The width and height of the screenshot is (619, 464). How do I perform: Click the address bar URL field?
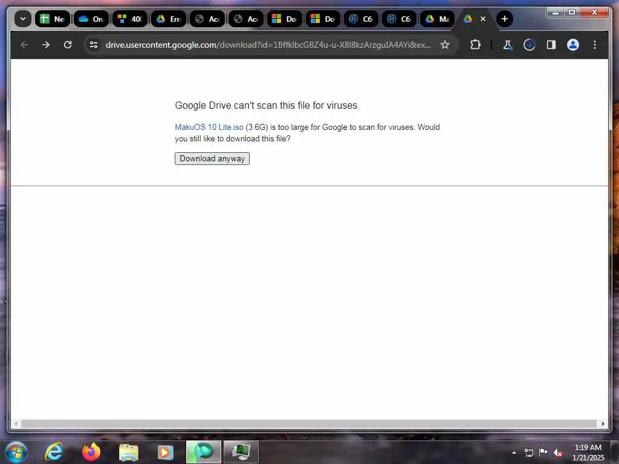point(268,45)
